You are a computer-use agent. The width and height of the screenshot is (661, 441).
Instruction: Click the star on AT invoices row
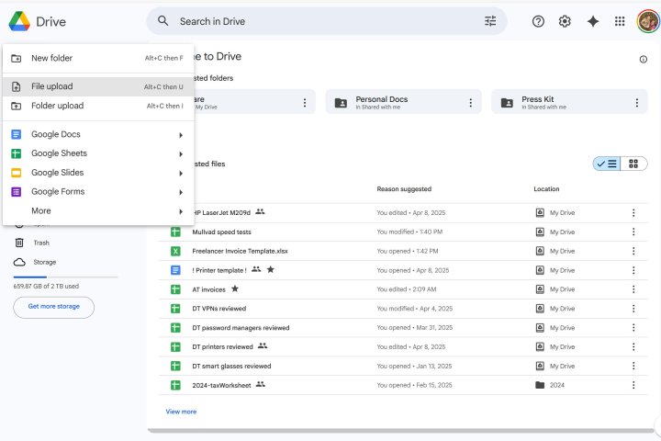point(235,288)
